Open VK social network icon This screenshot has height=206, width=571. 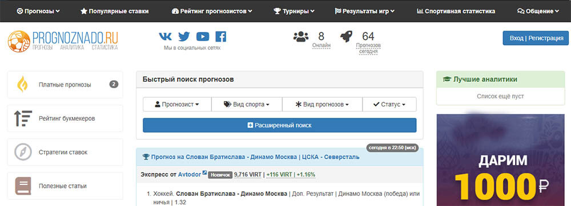[x=166, y=36]
